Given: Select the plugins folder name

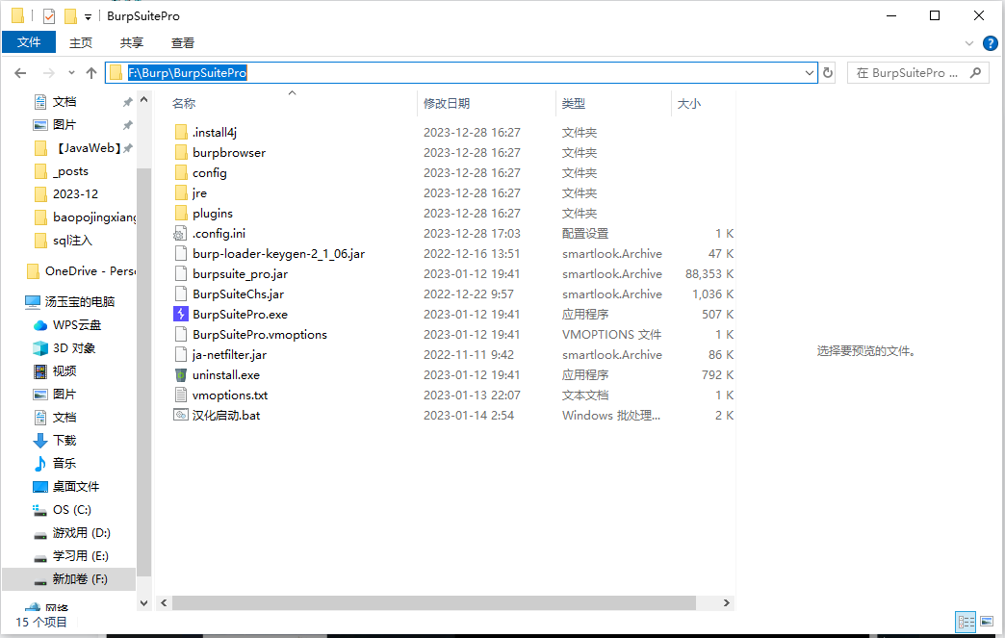Looking at the screenshot, I should pos(213,214).
